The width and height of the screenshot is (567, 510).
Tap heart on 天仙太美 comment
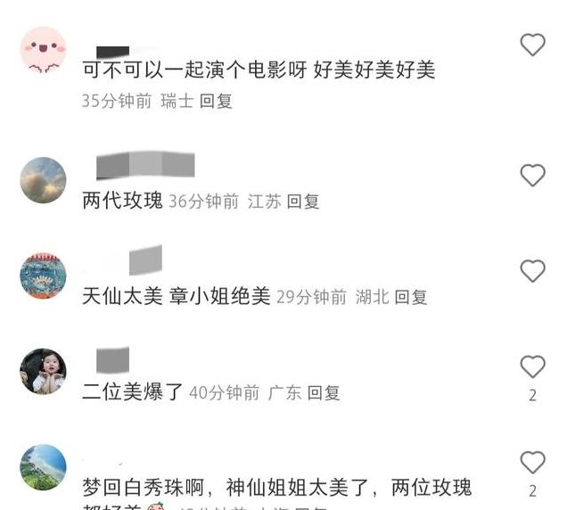click(x=532, y=271)
